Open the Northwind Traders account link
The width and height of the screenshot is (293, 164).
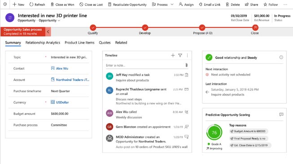click(x=73, y=80)
